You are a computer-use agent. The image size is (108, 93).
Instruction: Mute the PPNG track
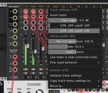pos(41,69)
